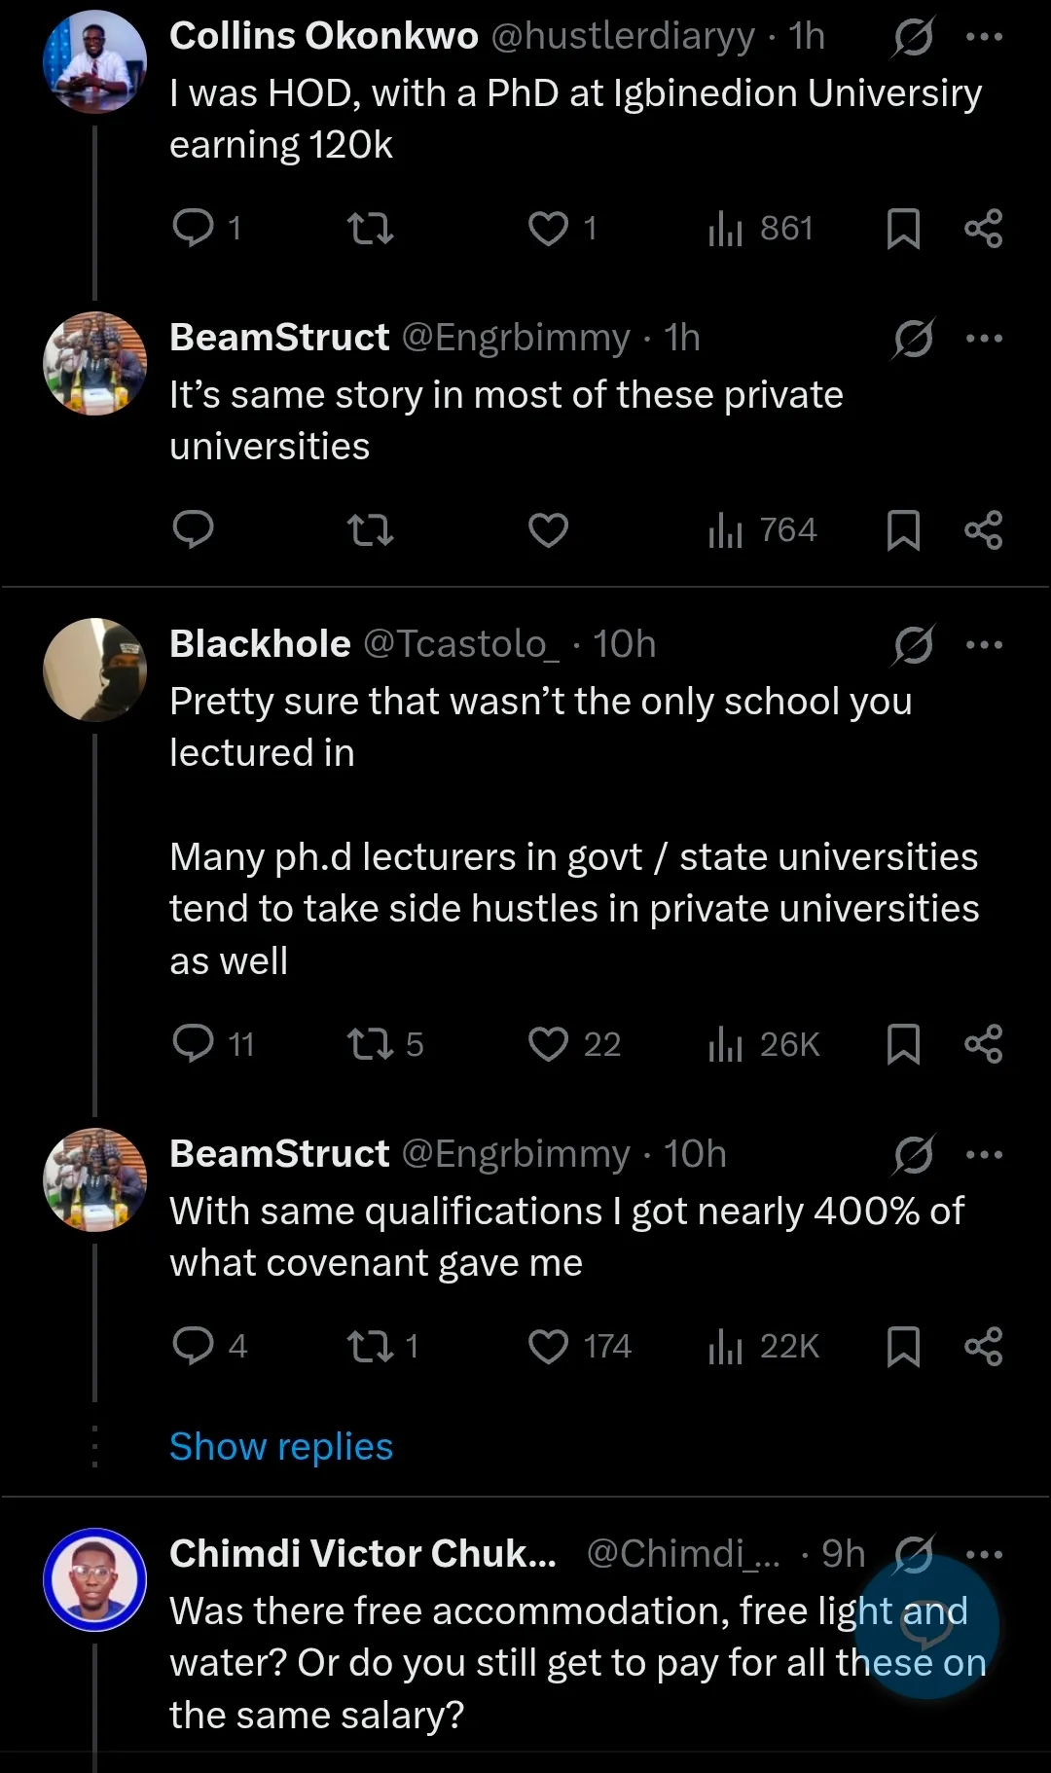
Task: Open Grok icon on Collins's tweet
Action: [913, 37]
